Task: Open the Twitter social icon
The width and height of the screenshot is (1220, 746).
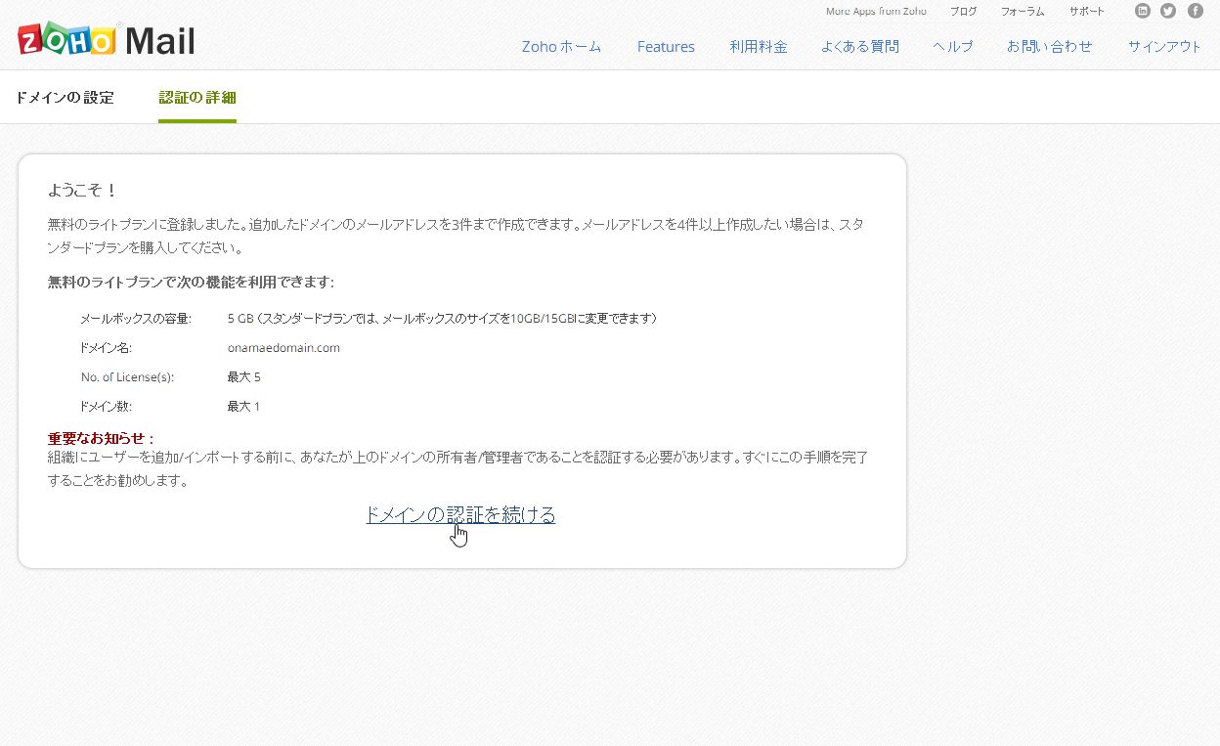Action: click(1168, 11)
